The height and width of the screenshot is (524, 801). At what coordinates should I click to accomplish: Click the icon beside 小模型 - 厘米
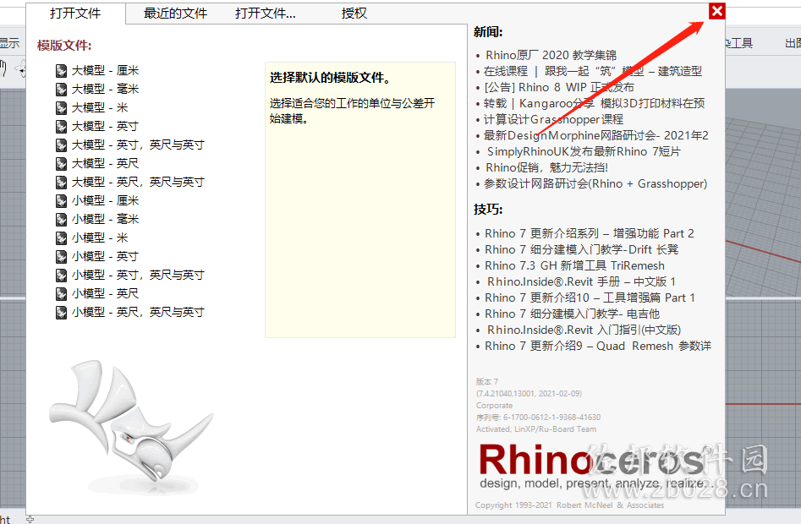pos(61,201)
